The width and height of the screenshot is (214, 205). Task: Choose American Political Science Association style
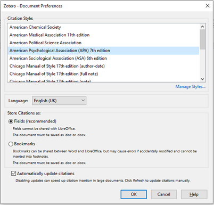click(x=103, y=43)
